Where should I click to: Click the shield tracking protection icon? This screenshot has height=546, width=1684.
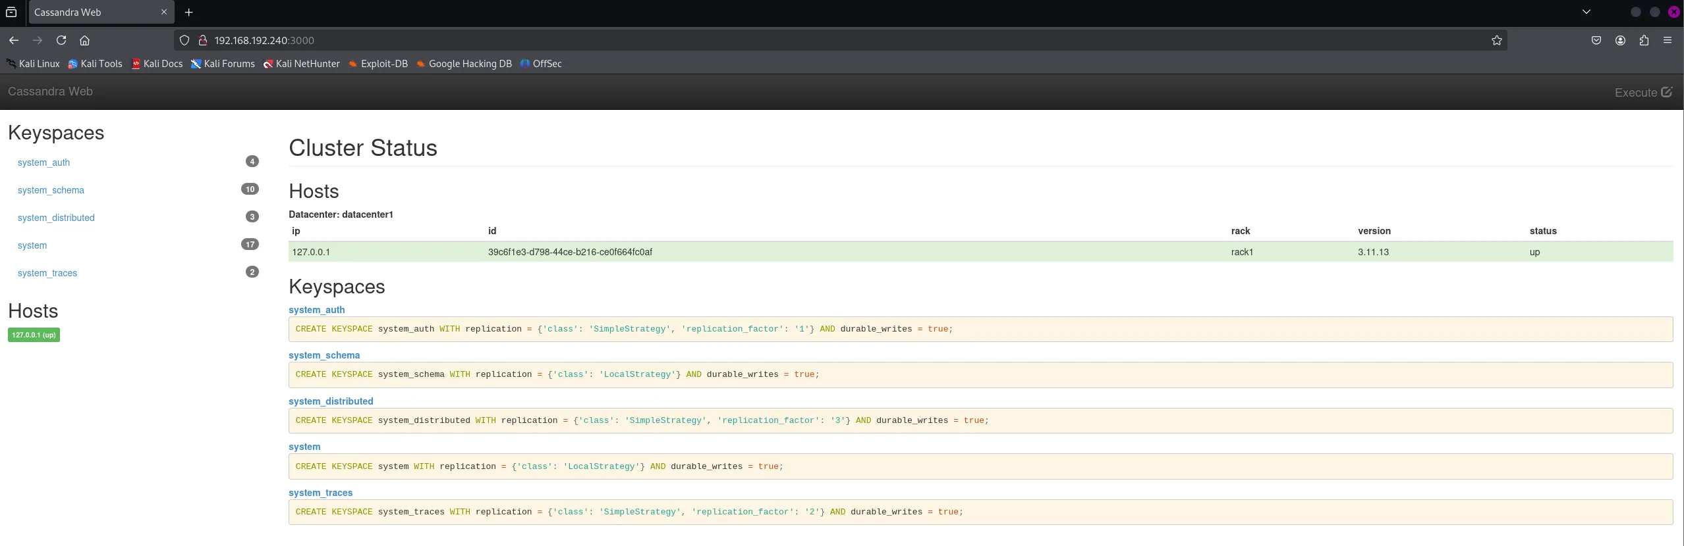[184, 40]
